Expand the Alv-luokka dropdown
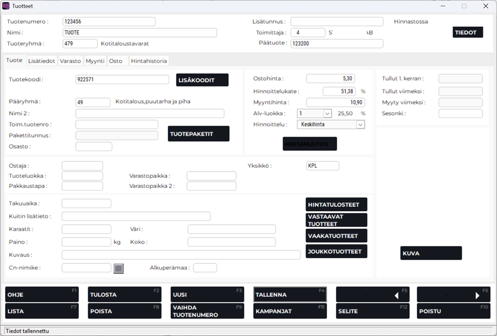497x336 pixels. 327,113
